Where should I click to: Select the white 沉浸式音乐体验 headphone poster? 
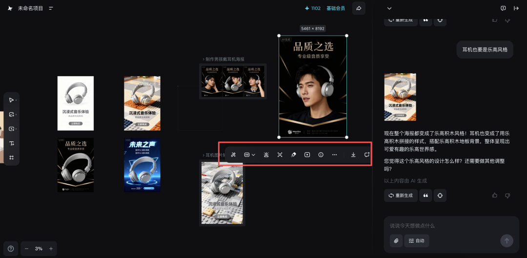coord(76,103)
